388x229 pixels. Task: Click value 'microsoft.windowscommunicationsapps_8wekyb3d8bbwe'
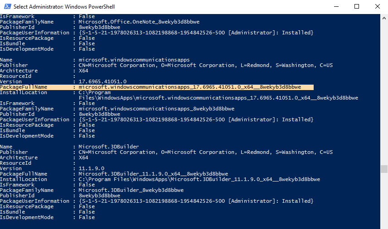156,109
